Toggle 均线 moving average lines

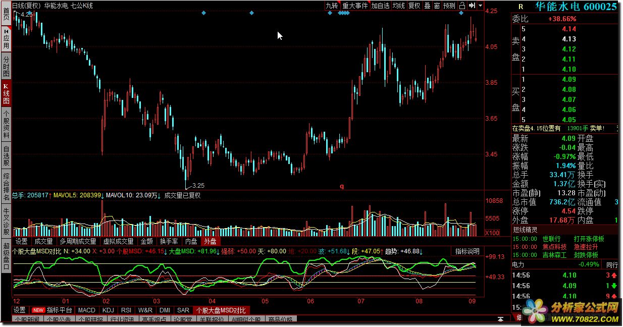[x=399, y=6]
